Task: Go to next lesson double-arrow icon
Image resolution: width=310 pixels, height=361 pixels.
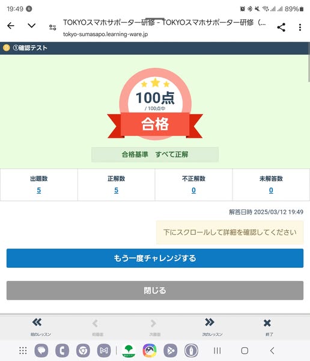Action: click(210, 322)
